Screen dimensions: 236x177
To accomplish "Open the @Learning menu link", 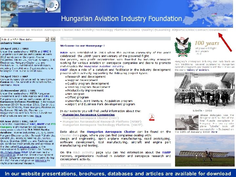I will pos(162,30).
